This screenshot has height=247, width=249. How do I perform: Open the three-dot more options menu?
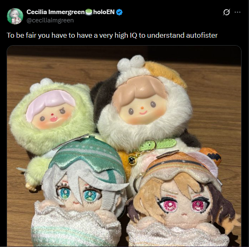pos(237,12)
